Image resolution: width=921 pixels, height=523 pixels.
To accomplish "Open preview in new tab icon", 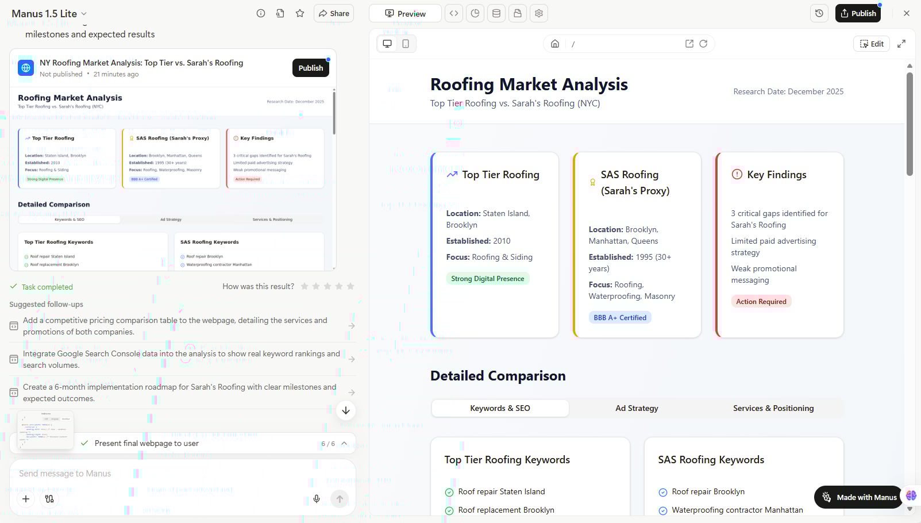I will pyautogui.click(x=689, y=44).
